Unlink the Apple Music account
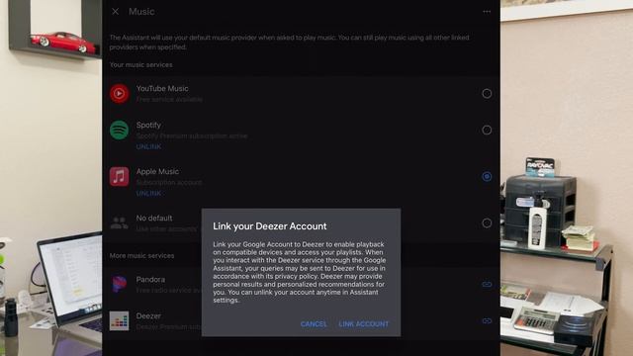Screen dimensions: 633x356 coord(148,194)
